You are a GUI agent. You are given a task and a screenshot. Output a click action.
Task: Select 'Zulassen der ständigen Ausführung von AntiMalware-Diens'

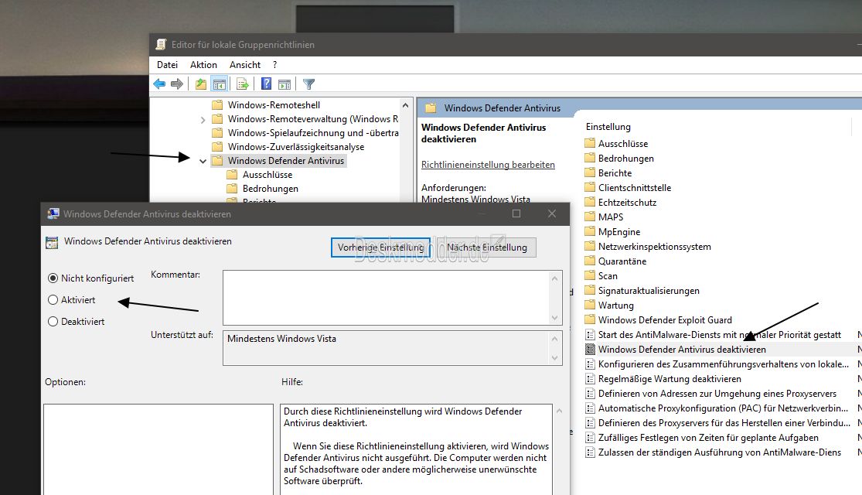click(720, 452)
